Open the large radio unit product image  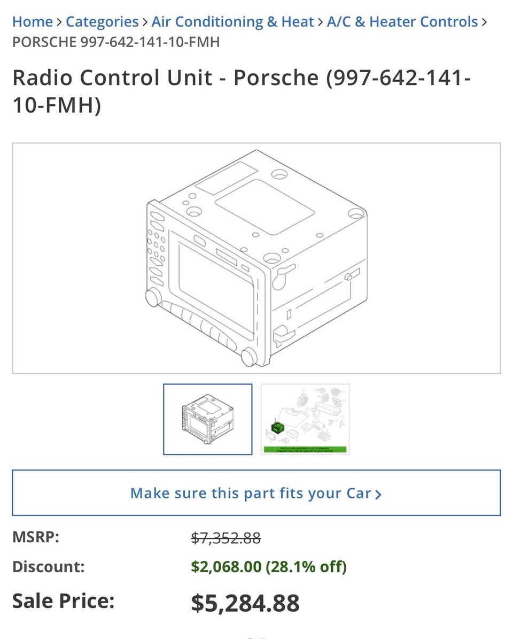(x=256, y=258)
